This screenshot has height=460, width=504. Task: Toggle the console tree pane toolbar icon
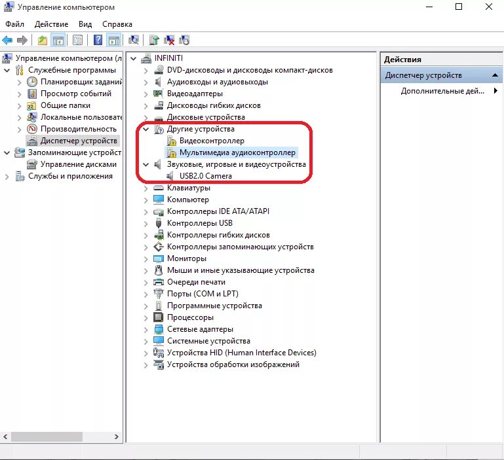[x=58, y=40]
